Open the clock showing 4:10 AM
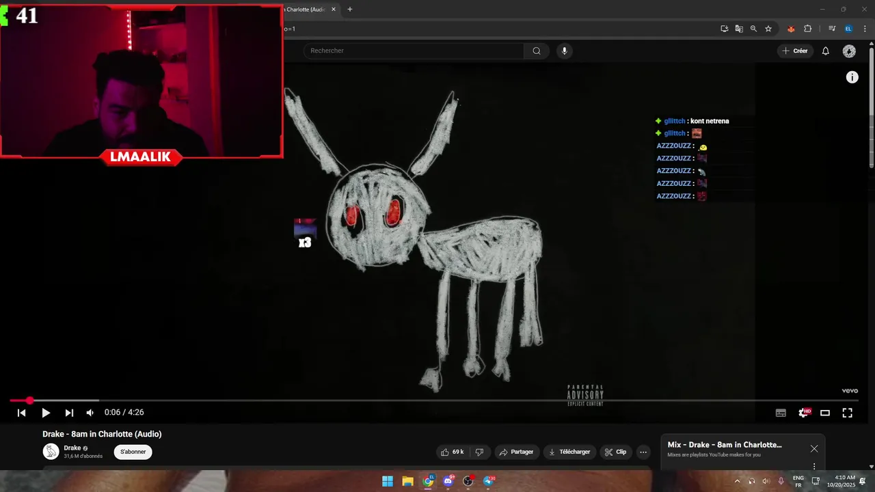 pyautogui.click(x=841, y=481)
